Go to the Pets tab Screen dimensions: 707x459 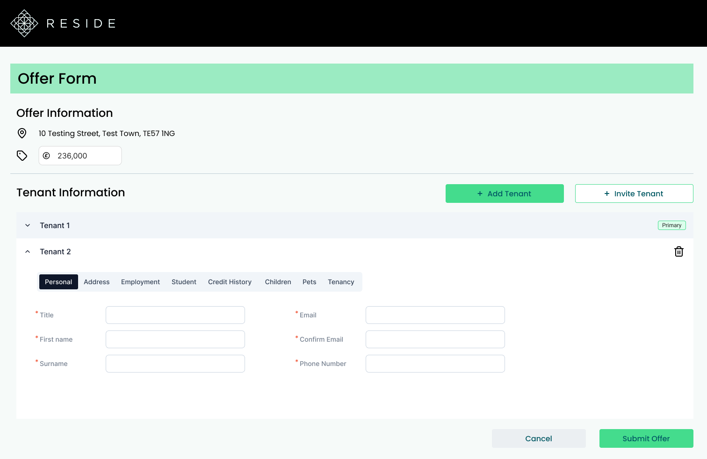[x=309, y=282]
